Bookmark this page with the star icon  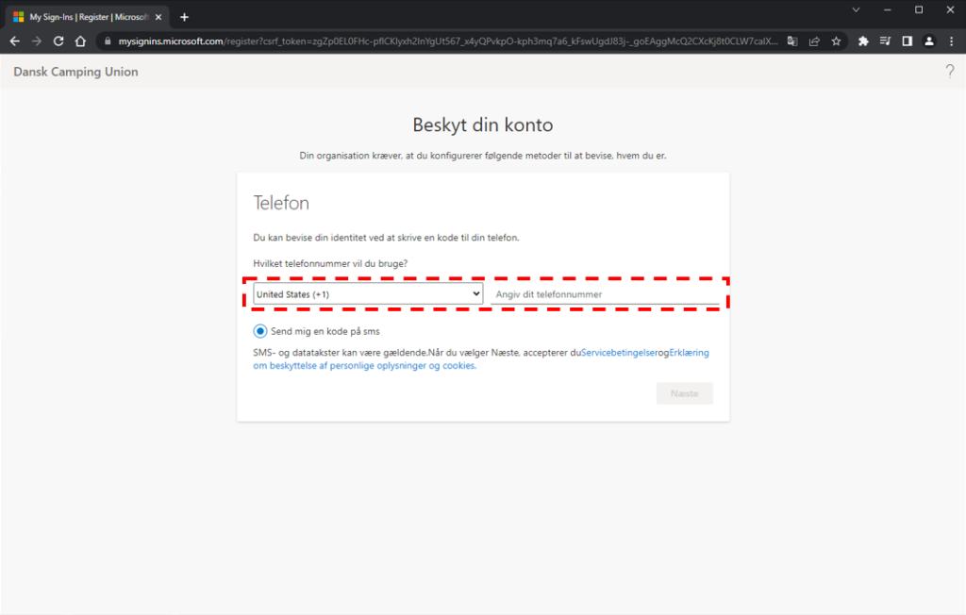(x=836, y=42)
